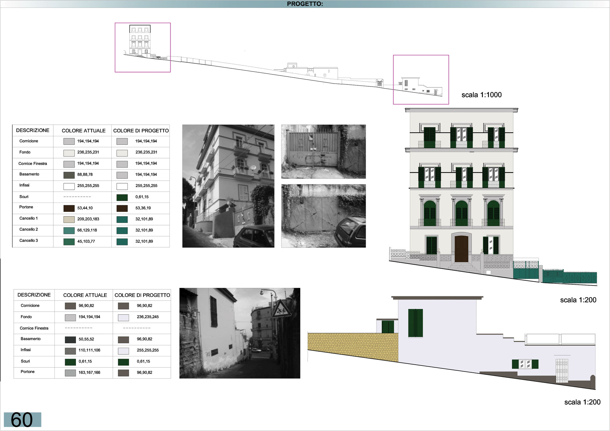Screen dimensions: 610x431
Task: Select the Cancello 3 current color swatch
Action: point(69,242)
